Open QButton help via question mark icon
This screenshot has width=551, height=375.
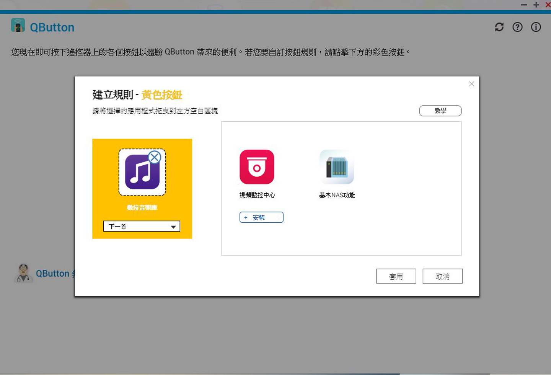point(517,27)
